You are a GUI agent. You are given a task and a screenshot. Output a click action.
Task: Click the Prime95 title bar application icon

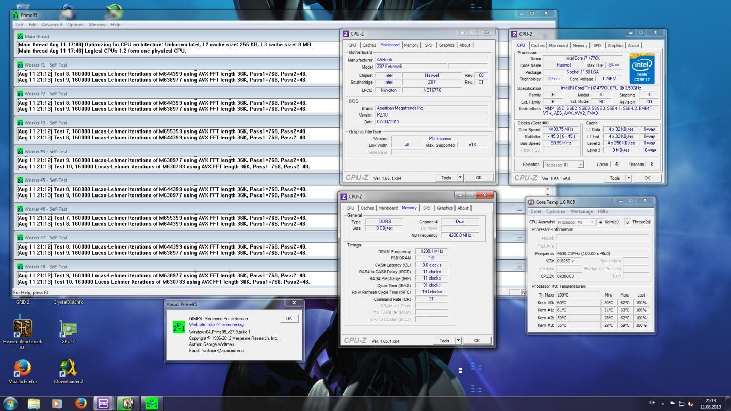coord(15,15)
